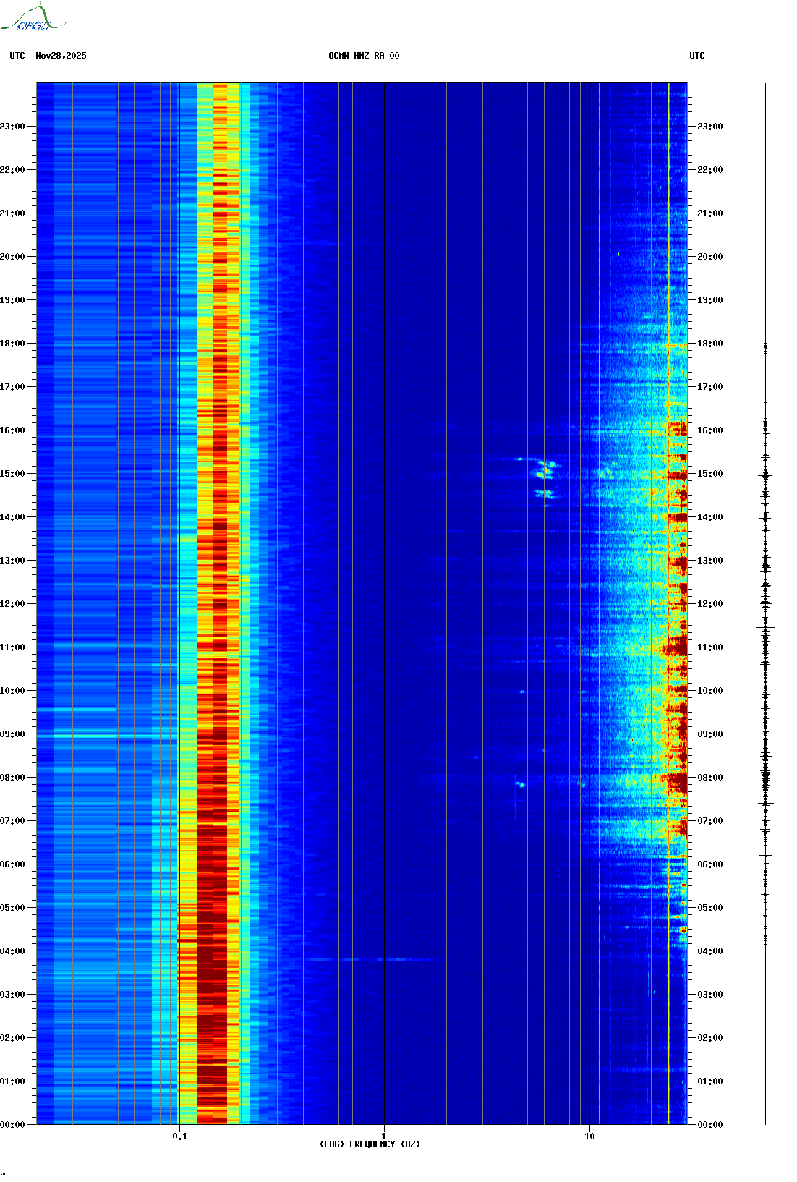The image size is (797, 1182).
Task: Click the 10 Hz frequency axis label
Action: [589, 1136]
